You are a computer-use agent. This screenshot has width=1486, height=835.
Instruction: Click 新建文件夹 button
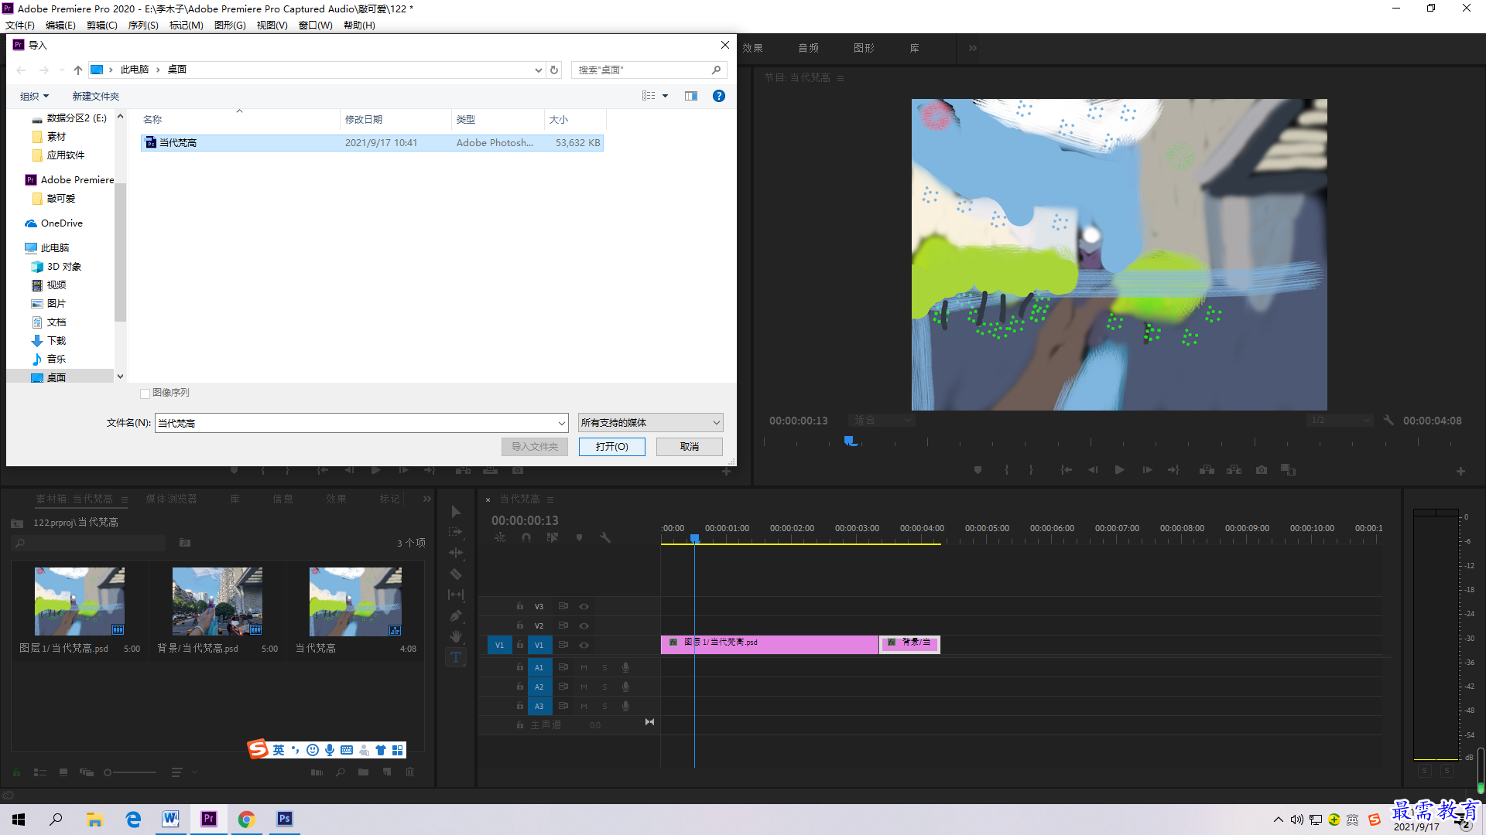[95, 96]
